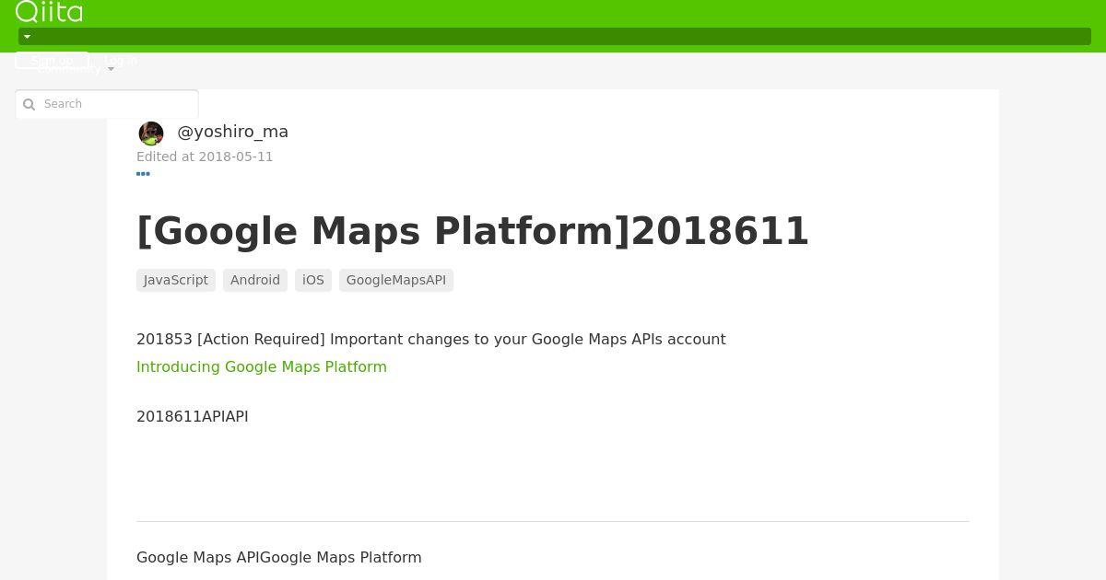Select the JavaScript tag
Image resolution: width=1106 pixels, height=580 pixels.
pos(176,280)
